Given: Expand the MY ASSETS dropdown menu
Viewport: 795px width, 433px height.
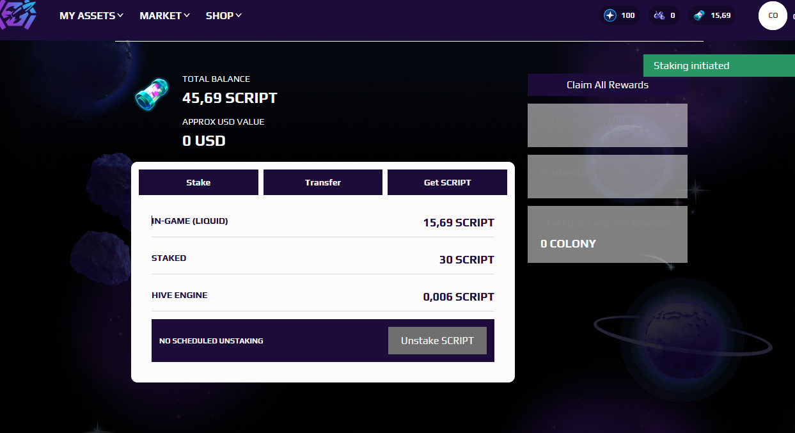Looking at the screenshot, I should click(x=91, y=15).
